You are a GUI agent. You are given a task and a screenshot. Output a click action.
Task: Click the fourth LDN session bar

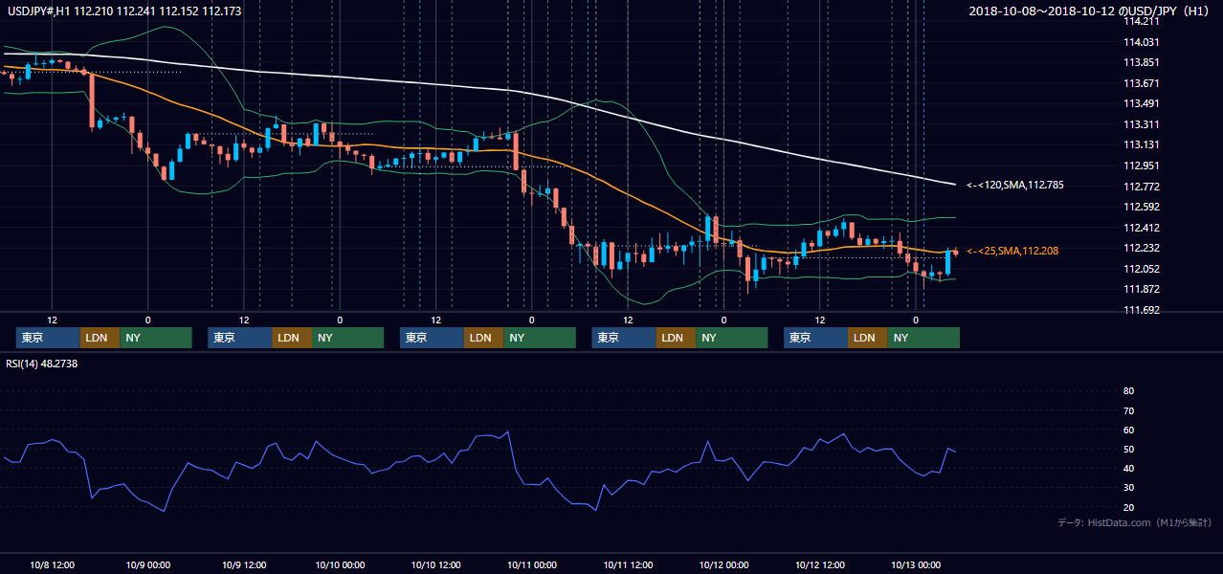pos(676,338)
